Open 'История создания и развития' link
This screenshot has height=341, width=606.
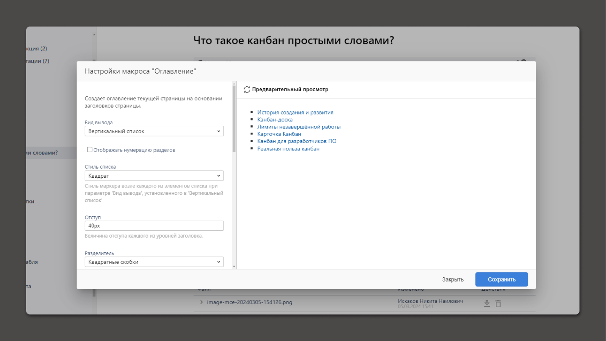tap(295, 113)
